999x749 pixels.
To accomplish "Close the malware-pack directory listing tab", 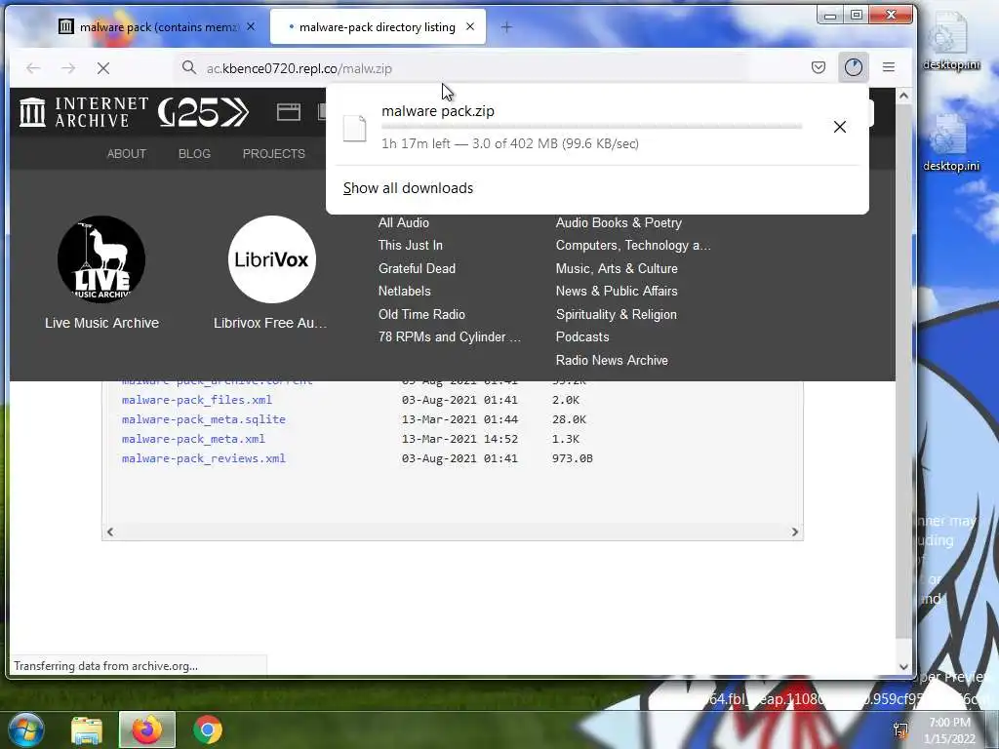I will coord(470,26).
